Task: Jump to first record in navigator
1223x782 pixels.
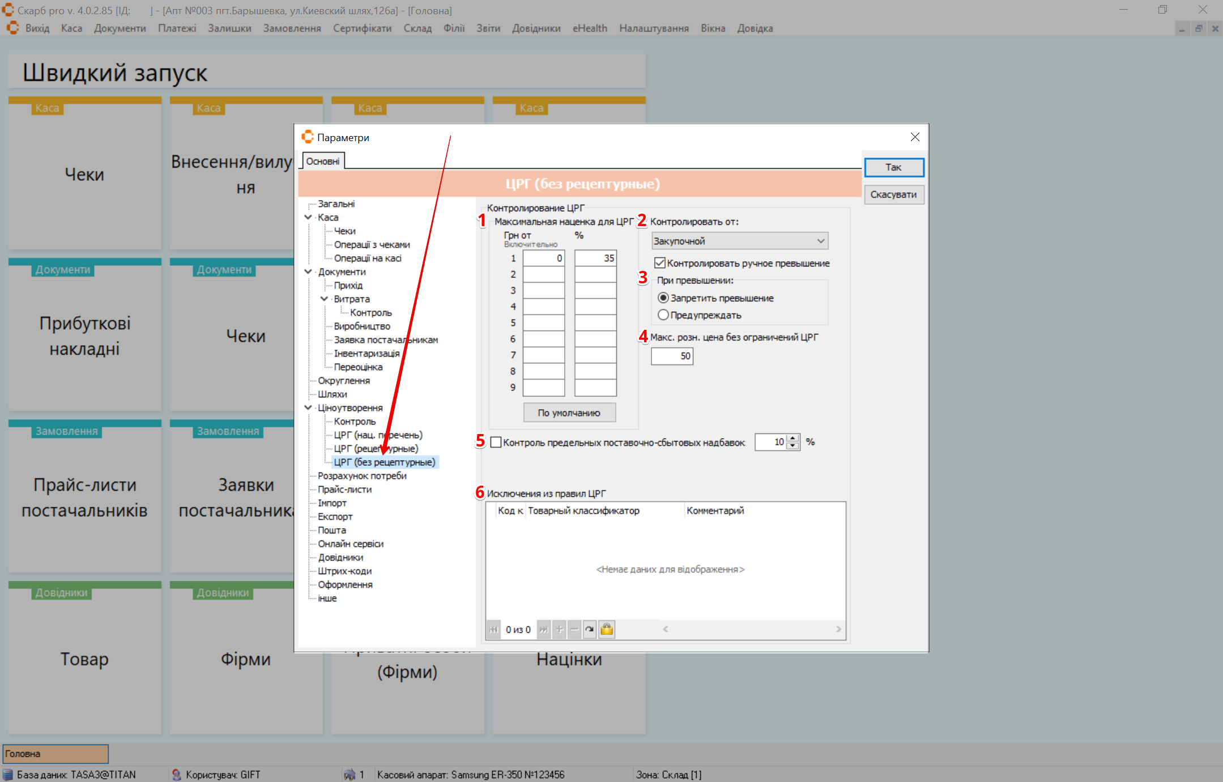Action: tap(494, 629)
